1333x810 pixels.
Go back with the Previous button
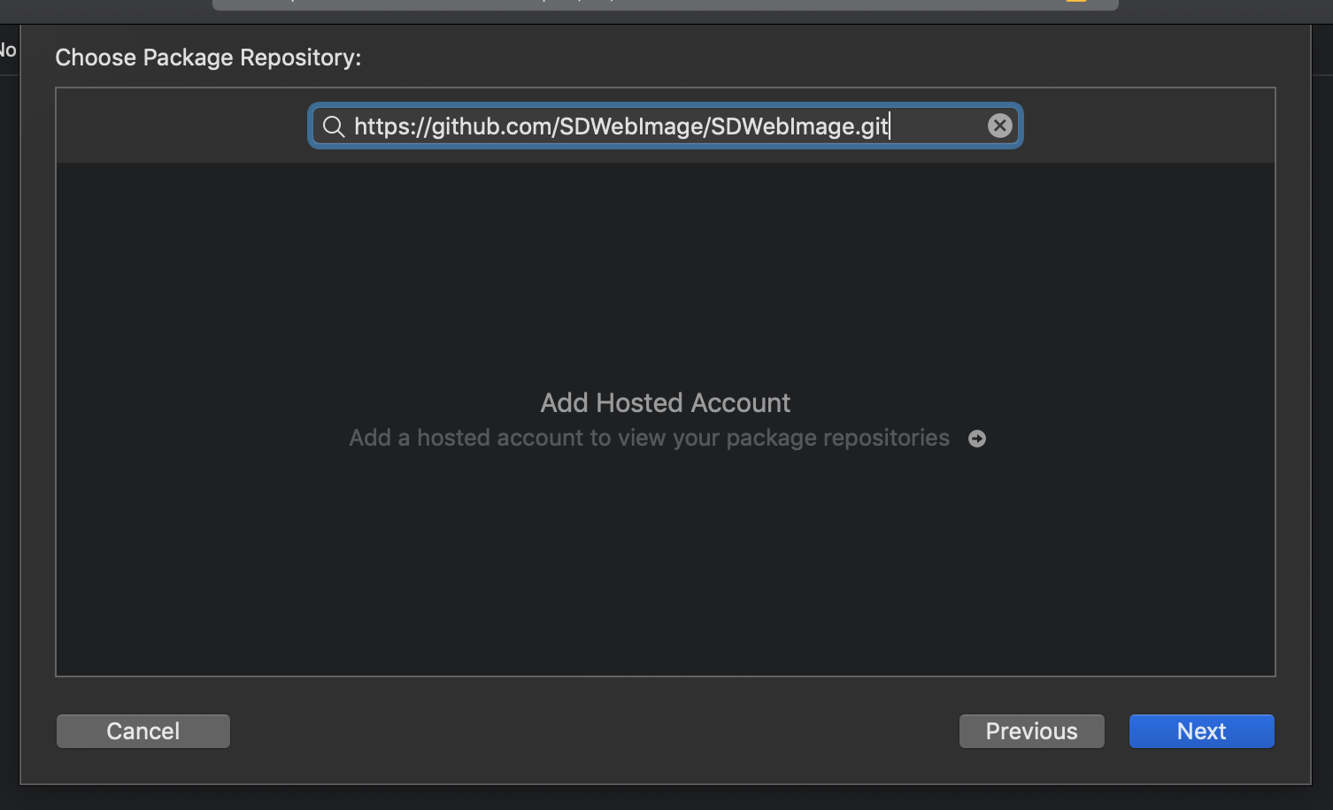pos(1032,731)
